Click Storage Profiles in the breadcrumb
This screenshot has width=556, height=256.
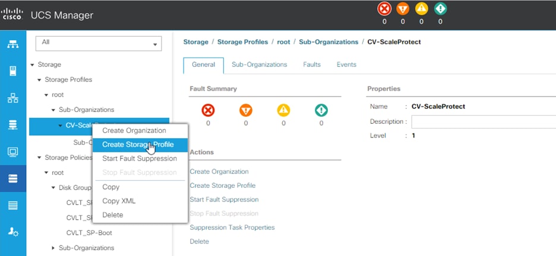pyautogui.click(x=242, y=42)
